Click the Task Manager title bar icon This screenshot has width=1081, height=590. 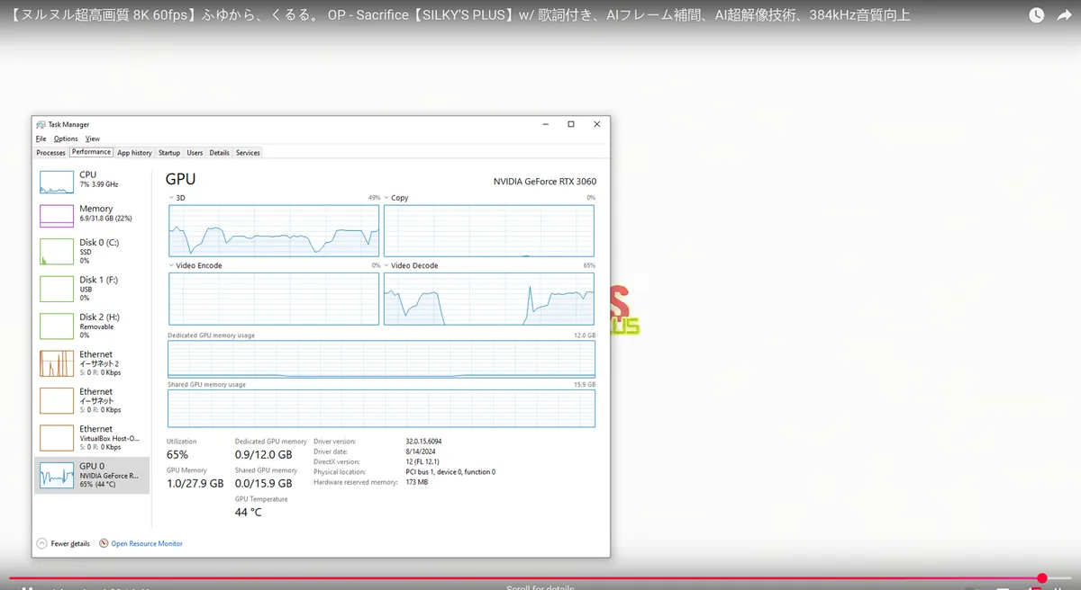click(41, 124)
